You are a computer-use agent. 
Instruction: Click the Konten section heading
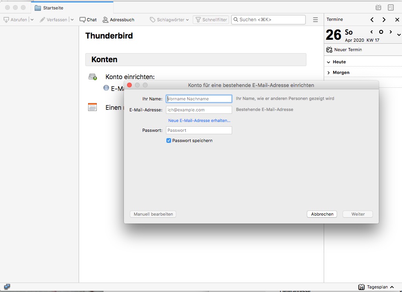[104, 59]
